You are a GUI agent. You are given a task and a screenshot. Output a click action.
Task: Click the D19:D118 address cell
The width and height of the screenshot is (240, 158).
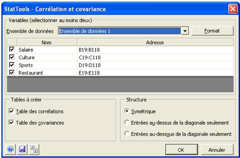tap(155, 65)
